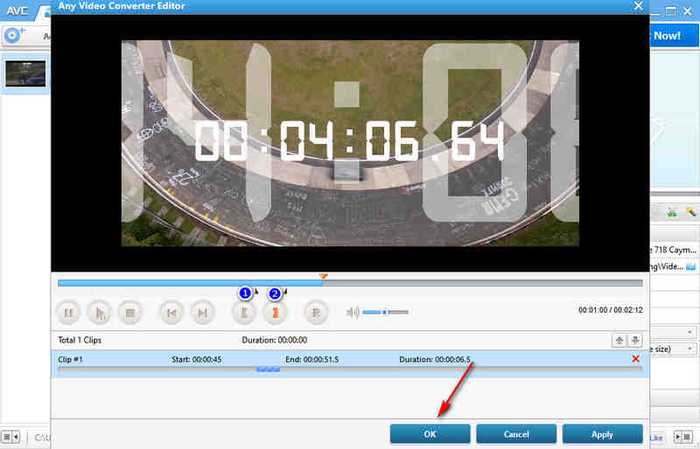700x449 pixels.
Task: Click the Start: 00:00:45 value
Action: click(196, 359)
